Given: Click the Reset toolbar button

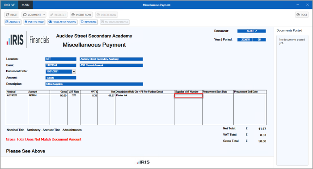Looking at the screenshot, I should pyautogui.click(x=12, y=15).
